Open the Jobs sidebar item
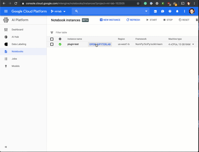 point(23,59)
